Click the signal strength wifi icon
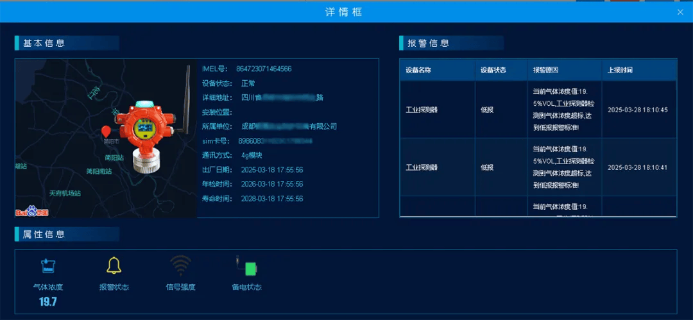 click(180, 265)
